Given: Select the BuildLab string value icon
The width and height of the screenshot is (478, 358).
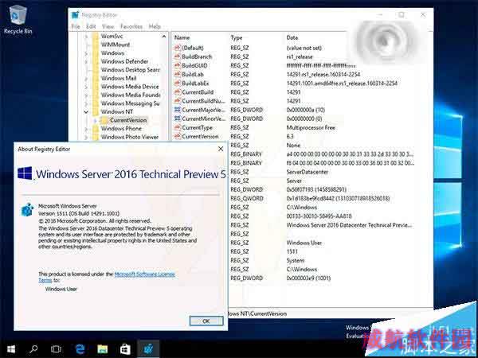Looking at the screenshot, I should 178,74.
